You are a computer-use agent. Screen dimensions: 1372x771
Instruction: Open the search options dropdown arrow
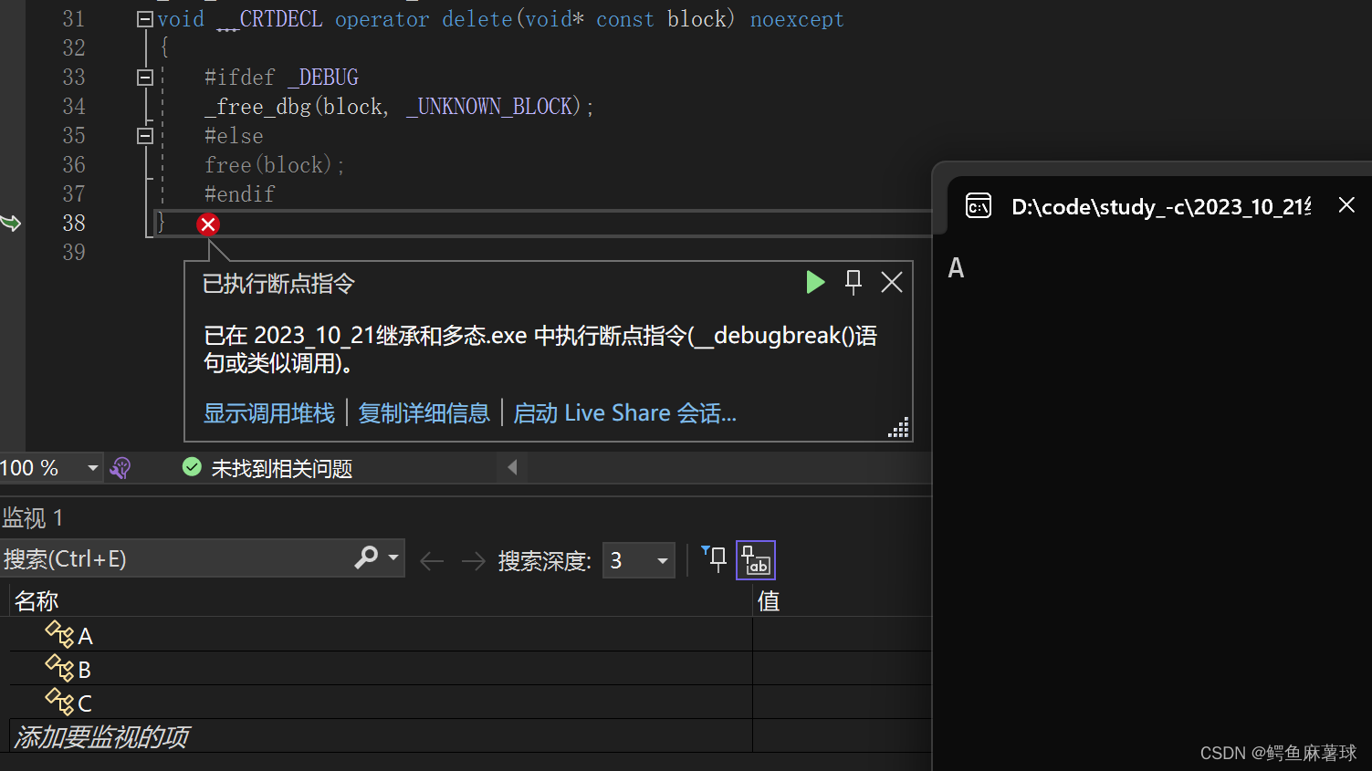(393, 557)
